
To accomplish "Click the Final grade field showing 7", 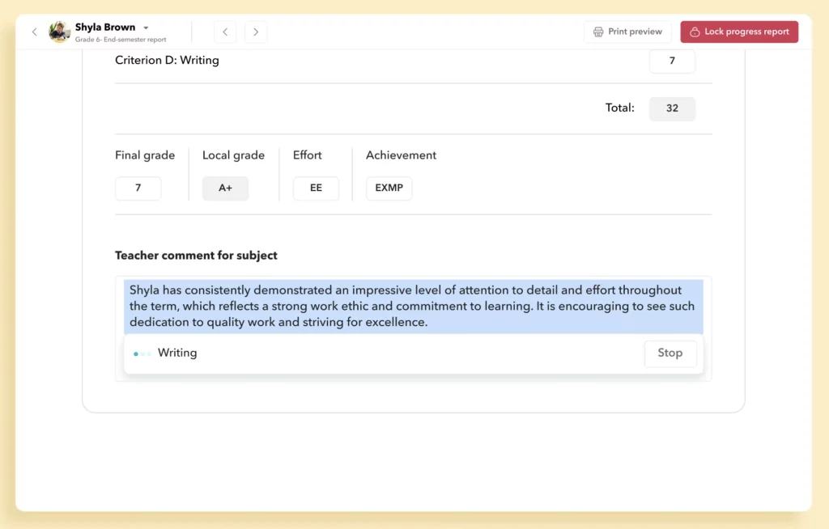I will pos(138,188).
